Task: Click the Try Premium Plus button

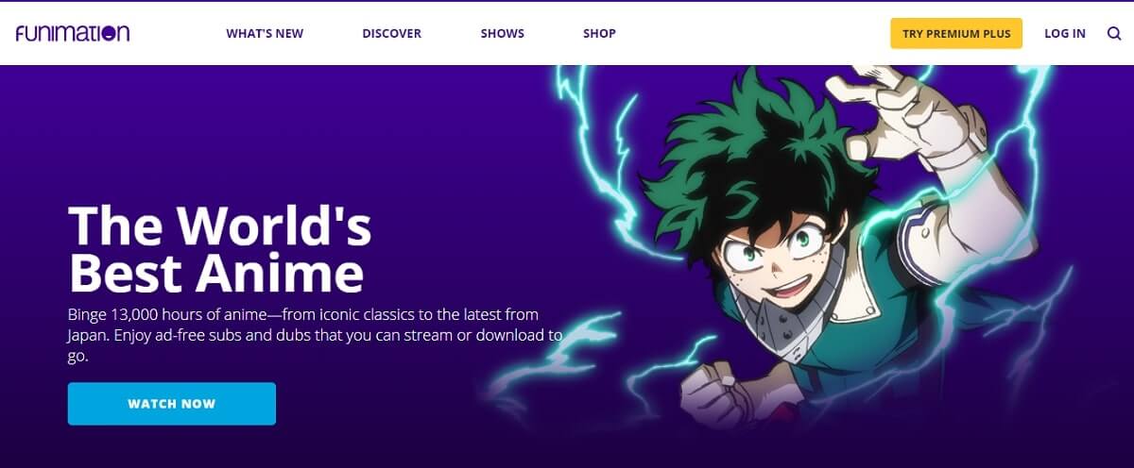Action: coord(956,33)
